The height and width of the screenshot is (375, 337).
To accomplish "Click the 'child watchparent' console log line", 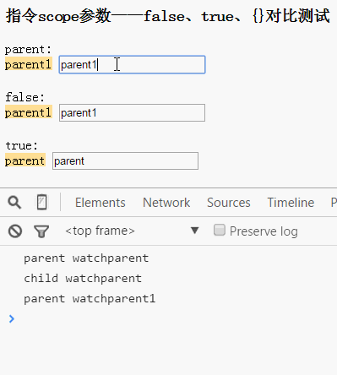I will click(83, 279).
